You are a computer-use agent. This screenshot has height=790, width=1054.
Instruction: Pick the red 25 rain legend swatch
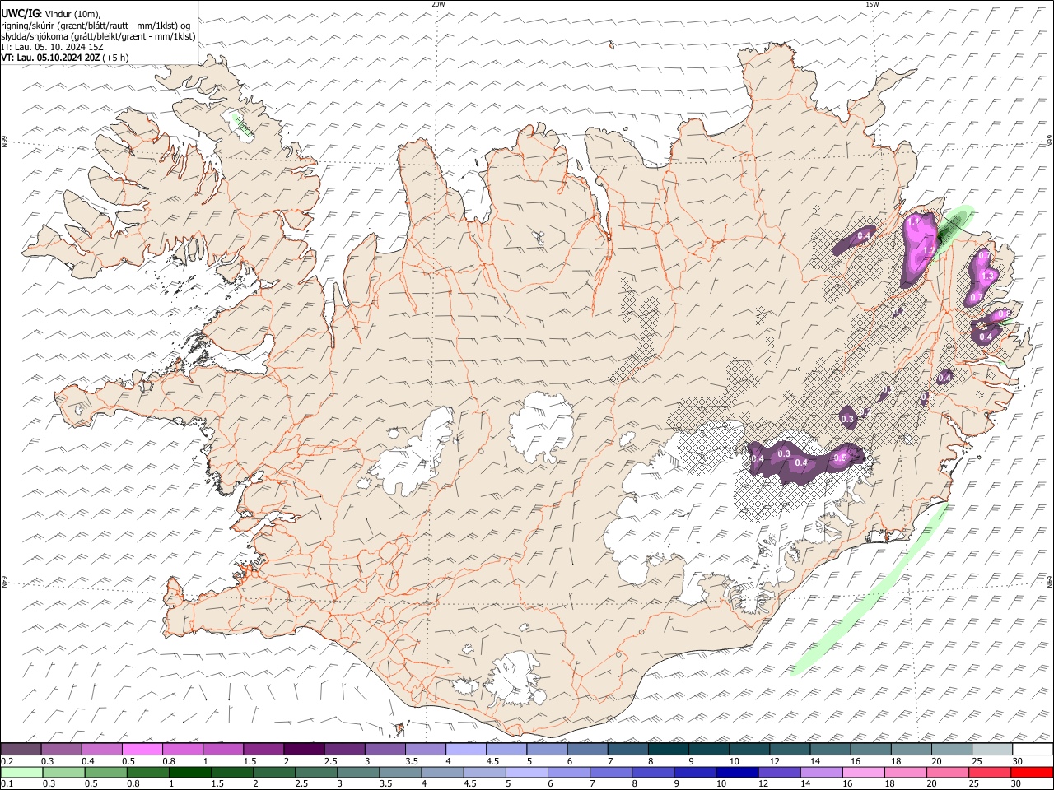pos(991,773)
